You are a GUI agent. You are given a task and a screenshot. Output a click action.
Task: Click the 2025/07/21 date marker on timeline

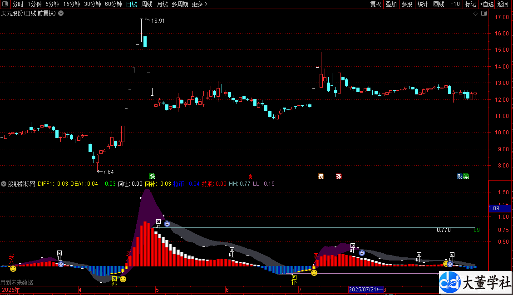click(365, 290)
